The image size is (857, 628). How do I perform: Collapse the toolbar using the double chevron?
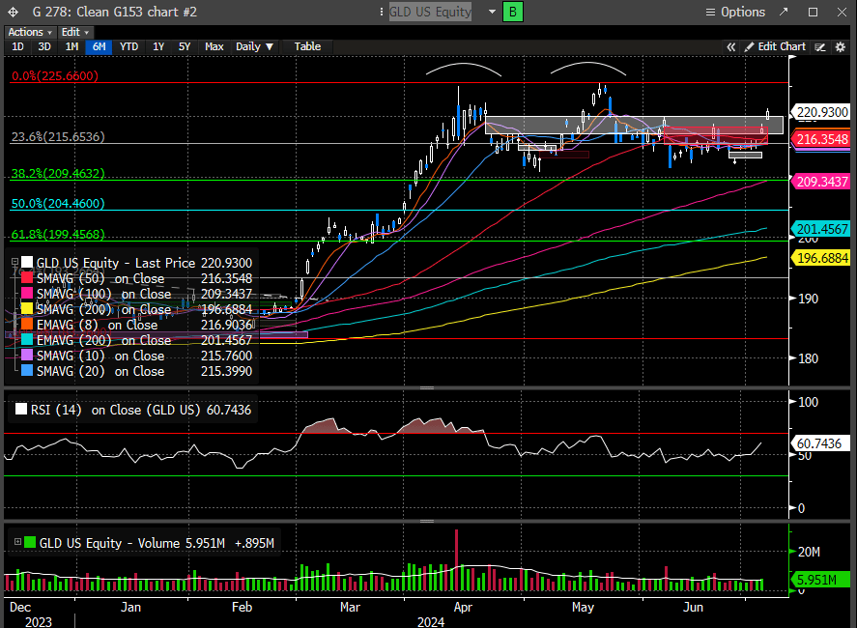point(730,47)
